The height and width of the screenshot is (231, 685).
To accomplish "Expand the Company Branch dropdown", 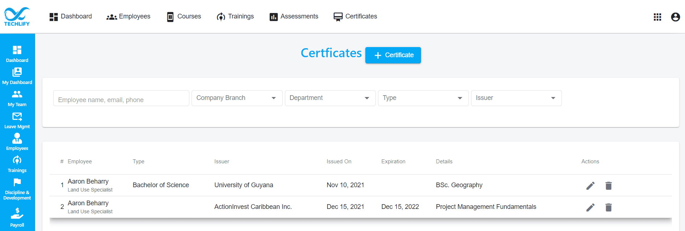I will click(237, 98).
